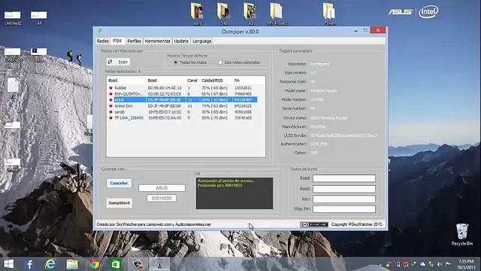Open Facebook from the taskbar
The image size is (481, 271).
[x=29, y=264]
